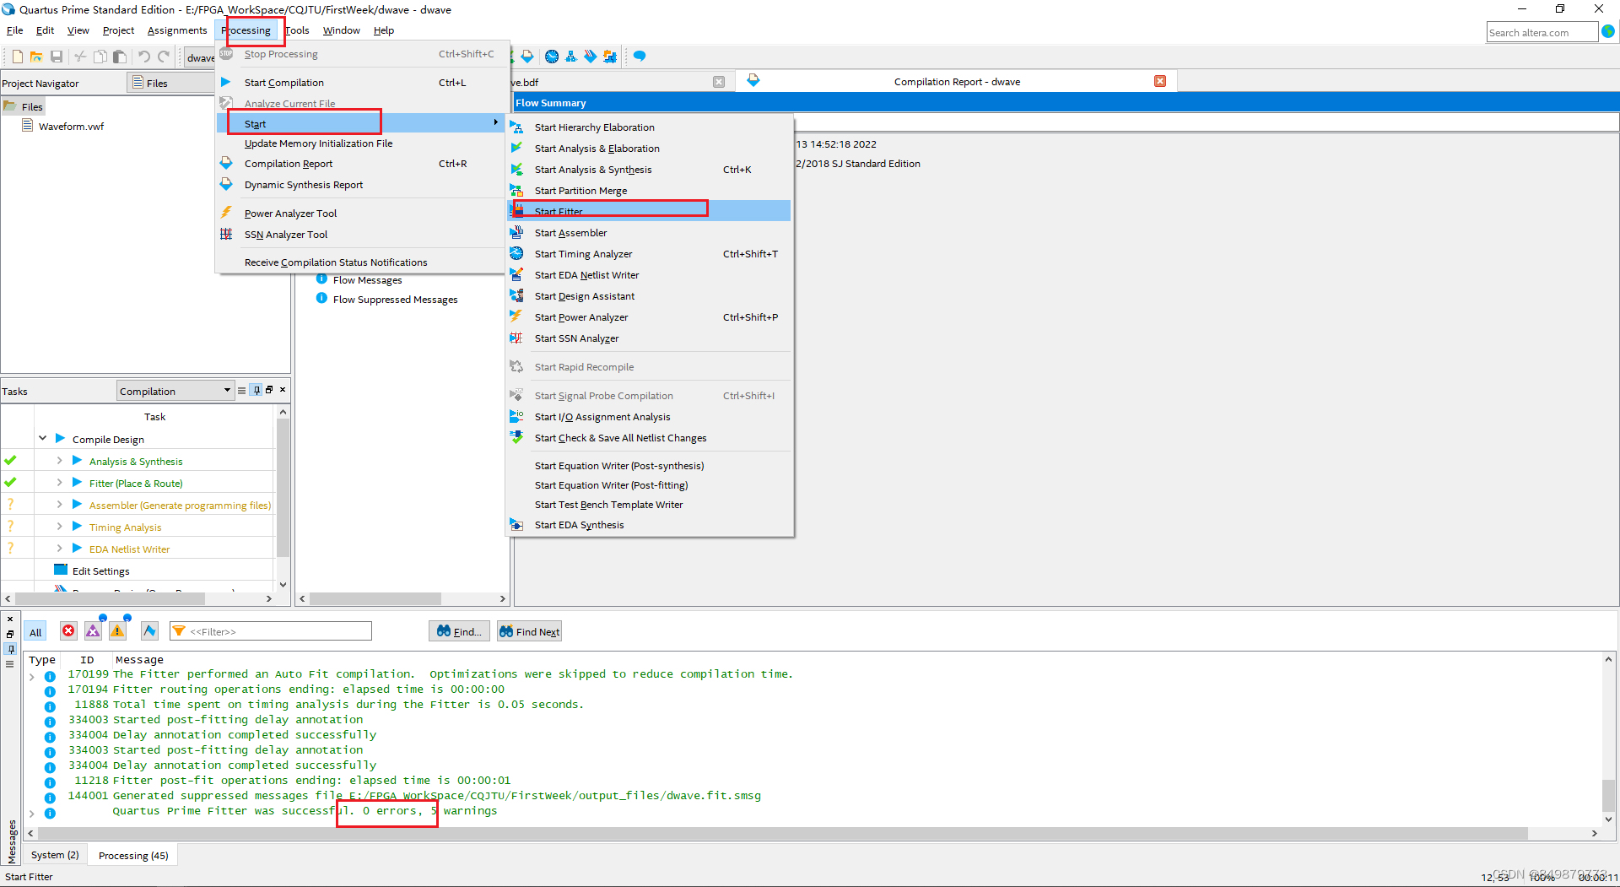Collapse the Compile Design task group
This screenshot has width=1620, height=887.
pyautogui.click(x=42, y=439)
